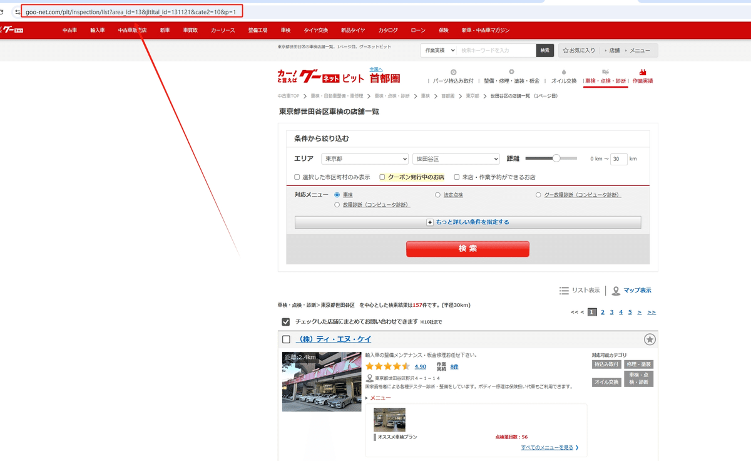Go to results page 5

point(630,312)
